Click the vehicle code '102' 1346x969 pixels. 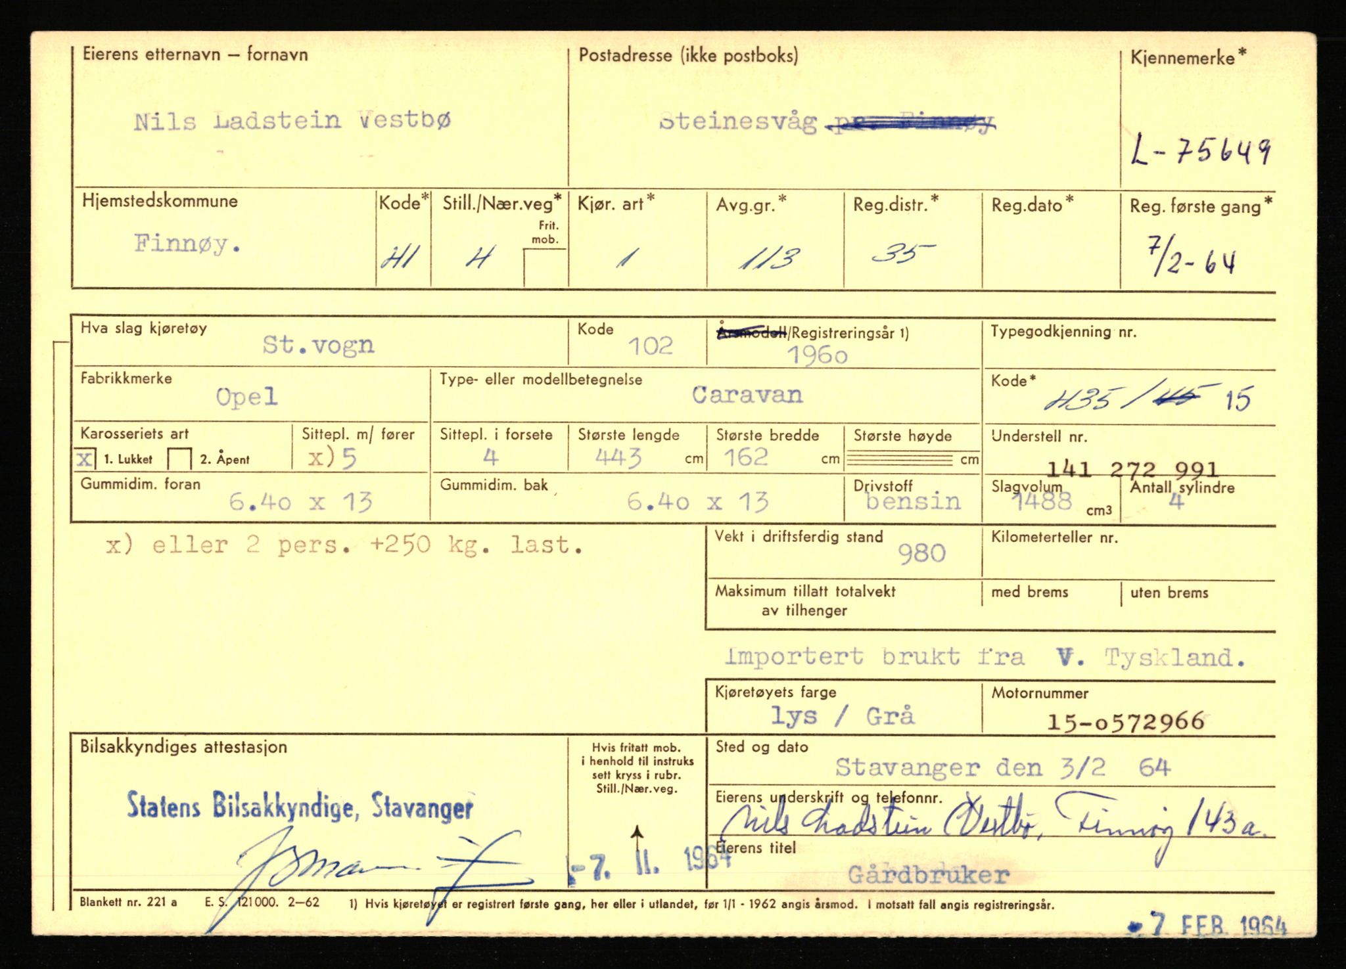[x=651, y=346]
